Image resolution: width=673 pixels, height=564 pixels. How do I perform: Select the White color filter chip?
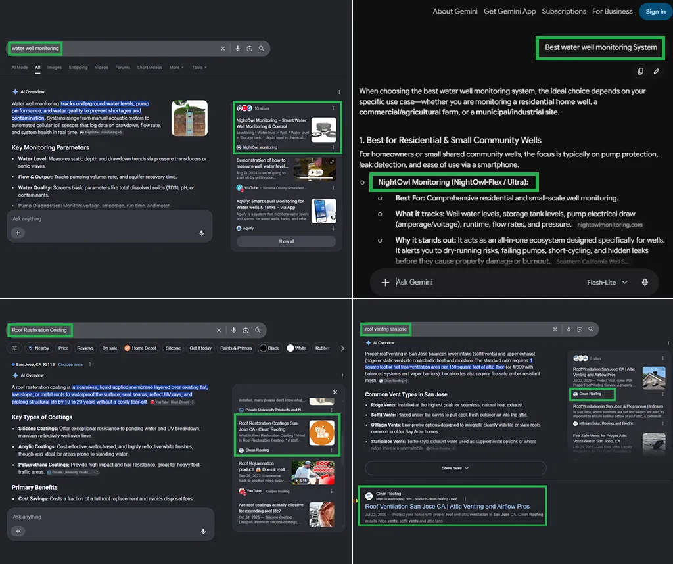pyautogui.click(x=296, y=348)
